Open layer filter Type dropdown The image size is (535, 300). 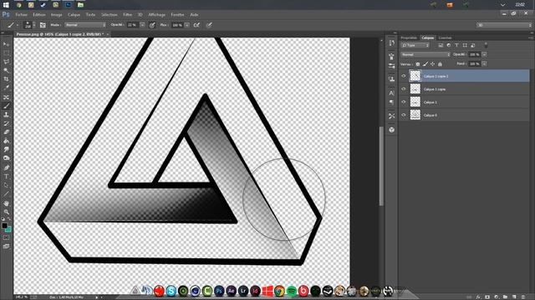click(x=415, y=45)
